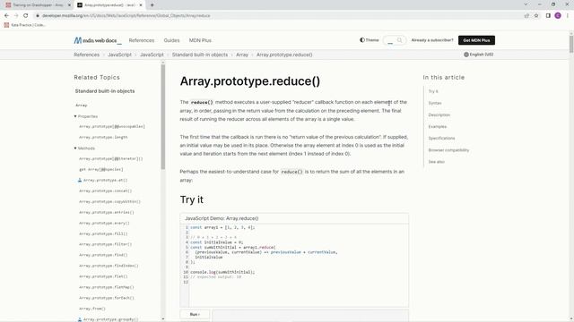The height and width of the screenshot is (322, 574).
Task: Click the browser forward arrow
Action: click(x=16, y=16)
